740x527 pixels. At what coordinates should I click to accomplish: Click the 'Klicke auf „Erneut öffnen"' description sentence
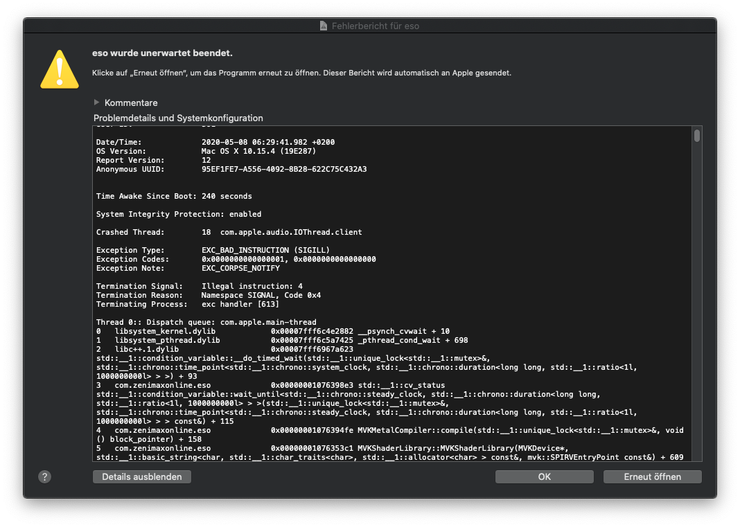301,73
